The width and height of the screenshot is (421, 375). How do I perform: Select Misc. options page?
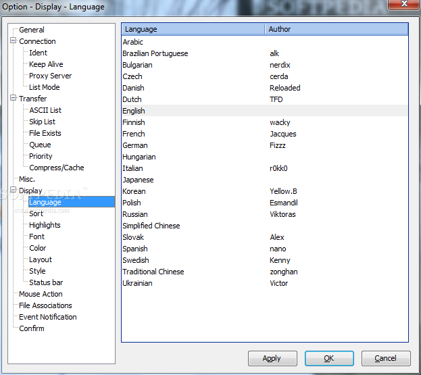(x=27, y=179)
